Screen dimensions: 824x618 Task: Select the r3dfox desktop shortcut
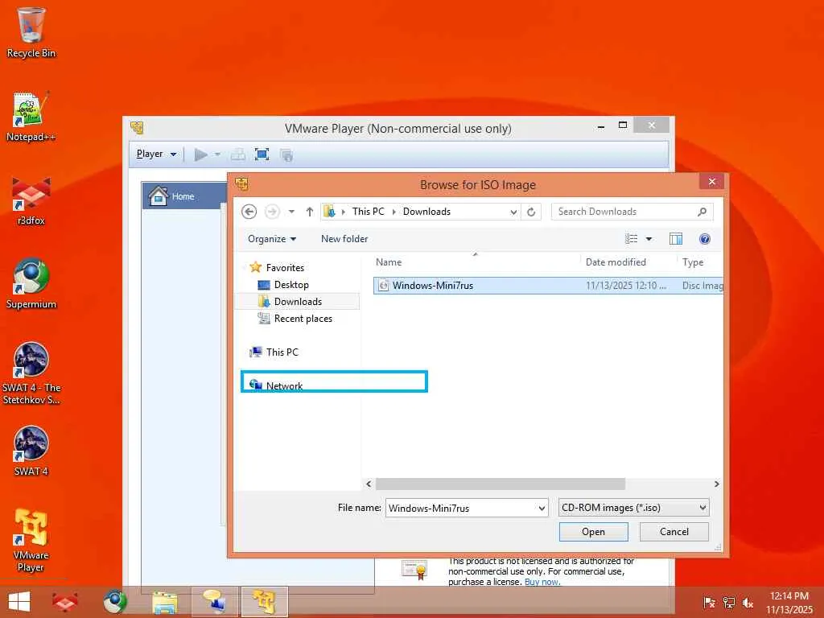(x=31, y=200)
